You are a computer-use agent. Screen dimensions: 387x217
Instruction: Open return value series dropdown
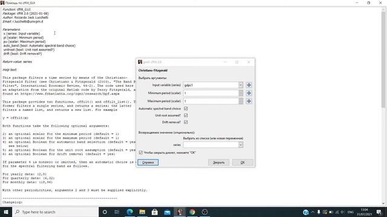pyautogui.click(x=241, y=145)
